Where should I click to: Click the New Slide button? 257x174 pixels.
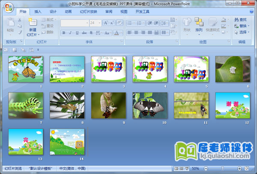33,27
